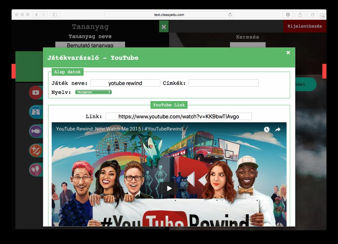Go back with Safari back arrow
338x244 pixels.
tap(36, 15)
